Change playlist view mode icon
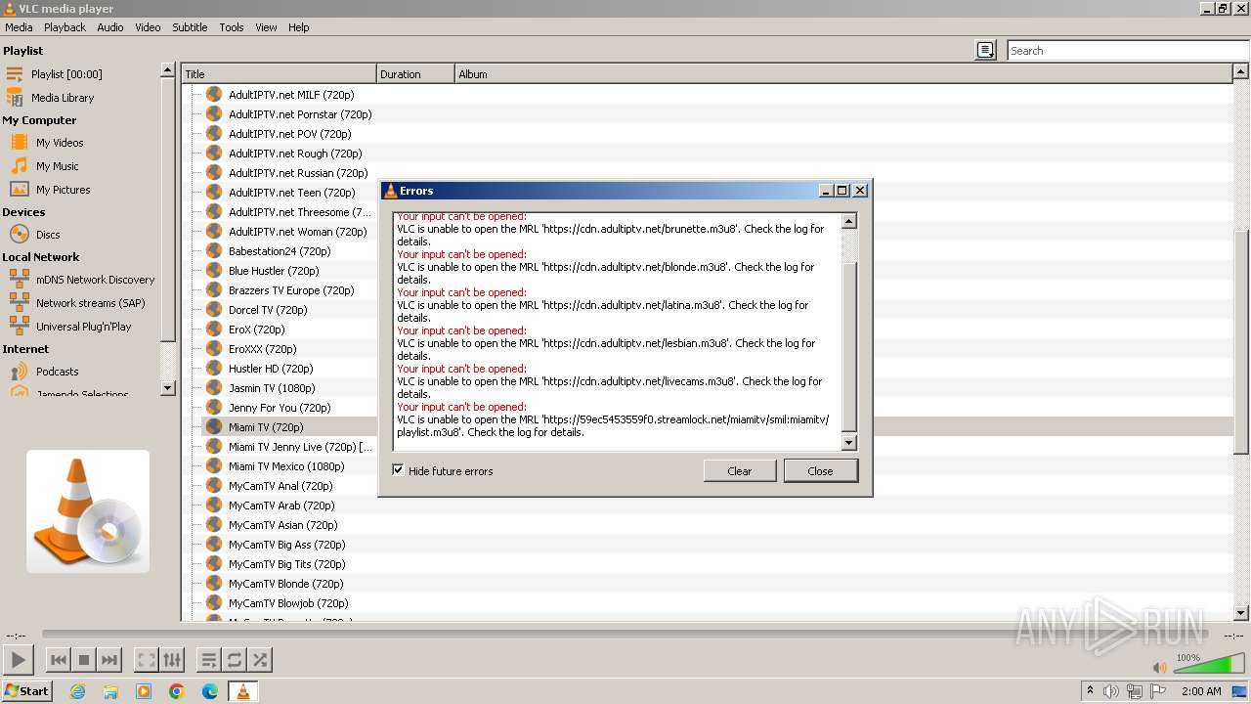The width and height of the screenshot is (1251, 704). [985, 50]
